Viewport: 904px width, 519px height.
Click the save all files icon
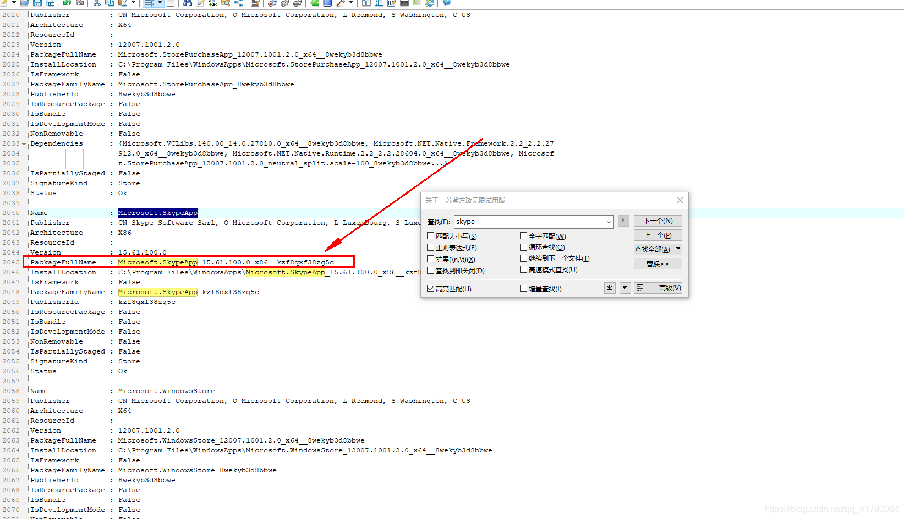[50, 3]
